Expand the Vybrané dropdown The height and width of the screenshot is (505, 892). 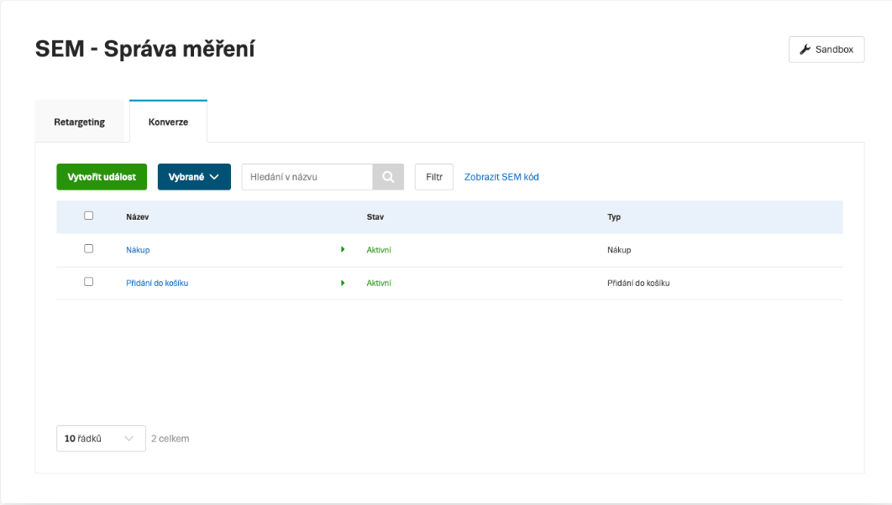[x=194, y=177]
